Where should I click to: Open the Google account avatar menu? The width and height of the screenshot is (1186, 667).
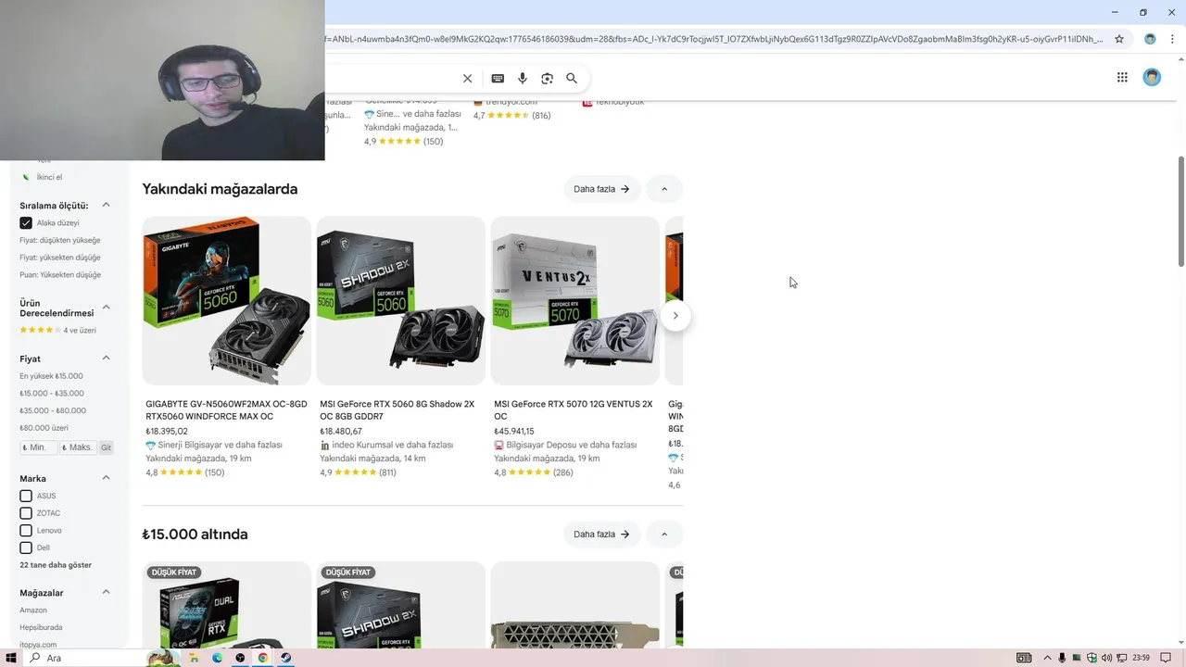point(1152,78)
